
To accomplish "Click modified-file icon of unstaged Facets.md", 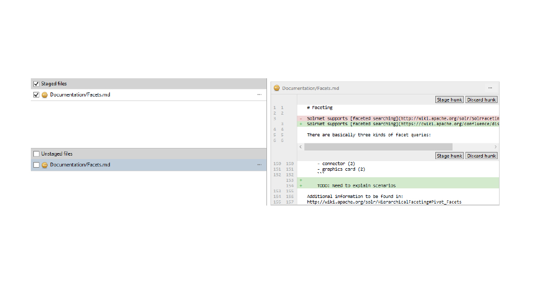I will point(44,165).
